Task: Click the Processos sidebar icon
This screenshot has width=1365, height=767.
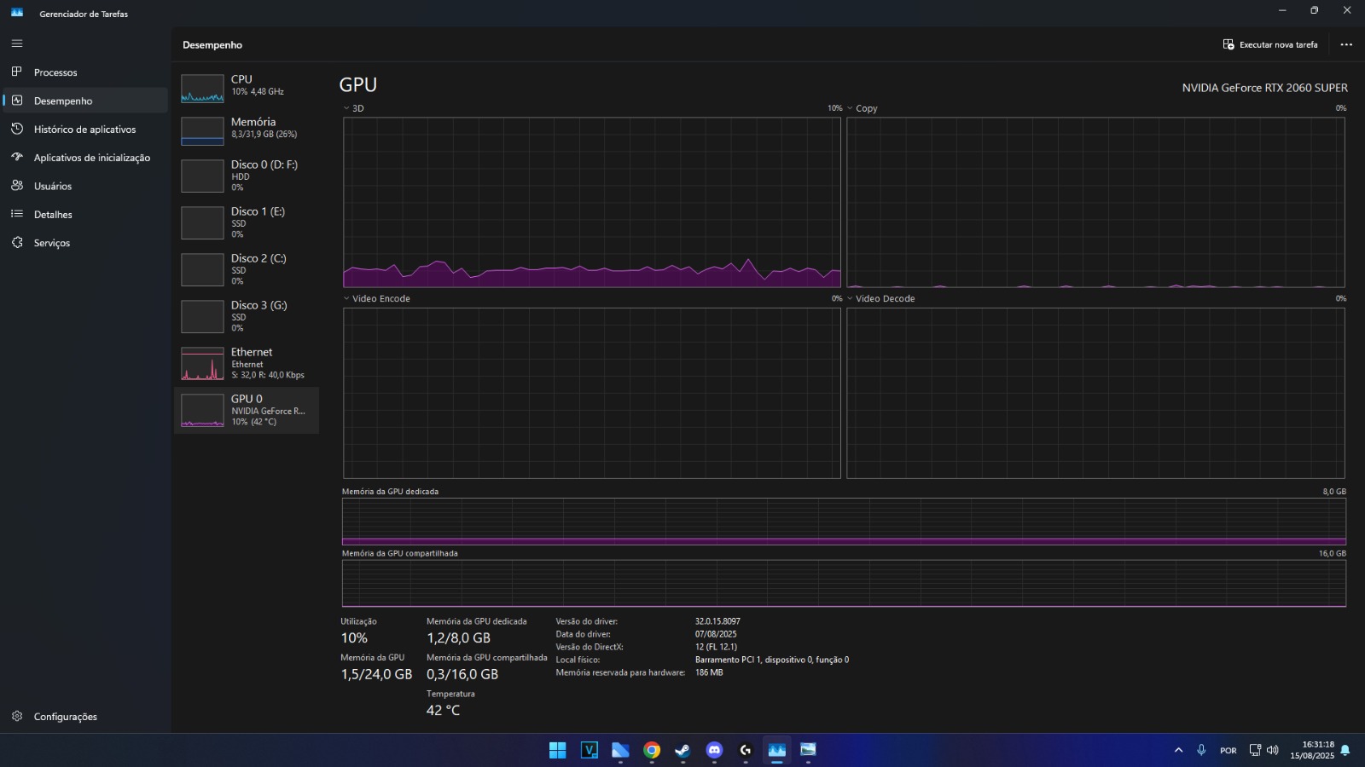Action: pos(17,72)
